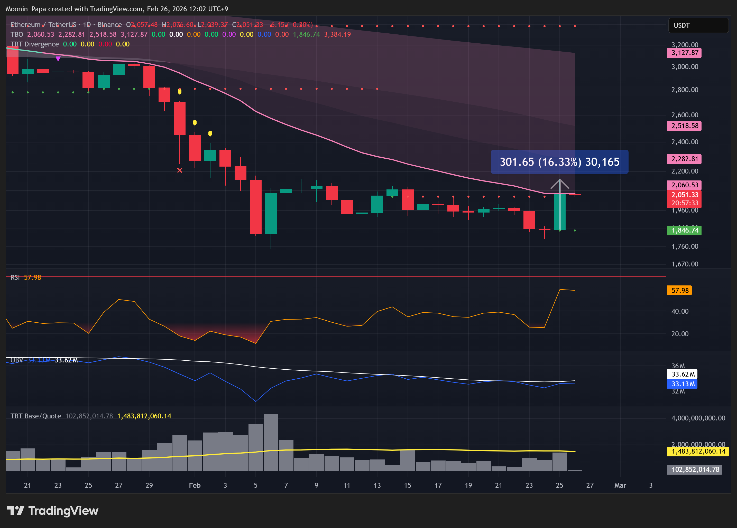Click the TradingView logo at bottom left
The width and height of the screenshot is (737, 528).
[52, 511]
